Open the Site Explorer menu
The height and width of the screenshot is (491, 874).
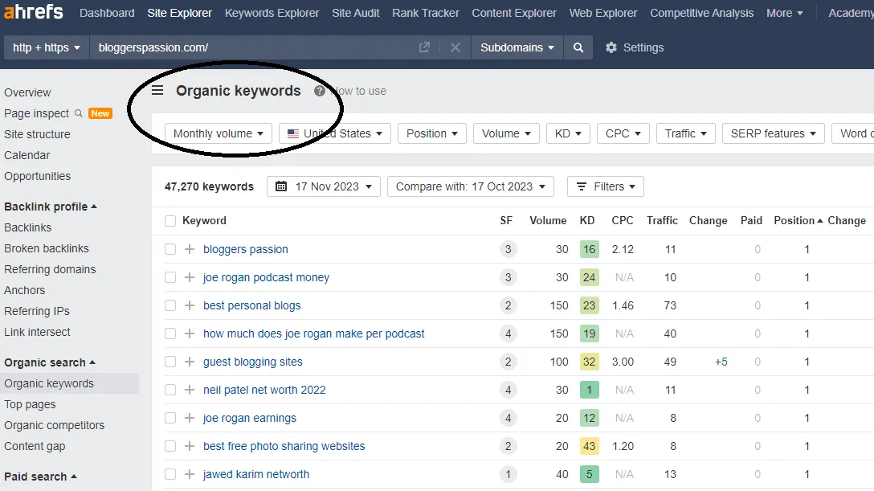181,13
